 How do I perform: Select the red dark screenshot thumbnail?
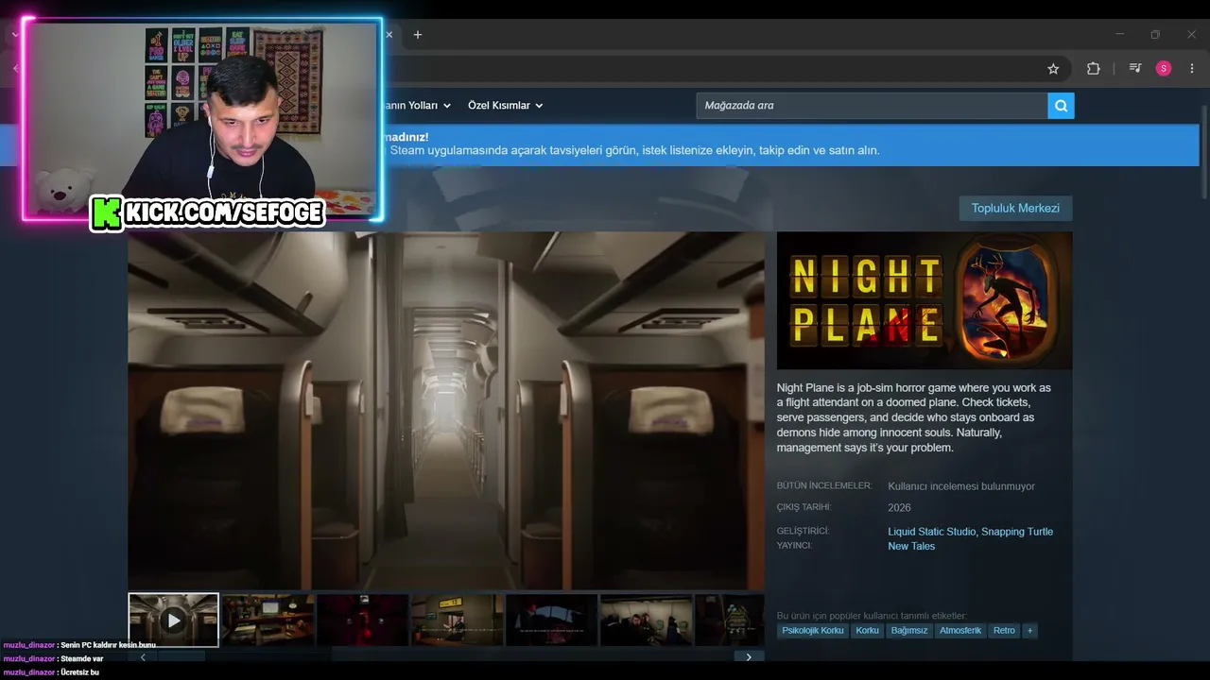tap(362, 620)
